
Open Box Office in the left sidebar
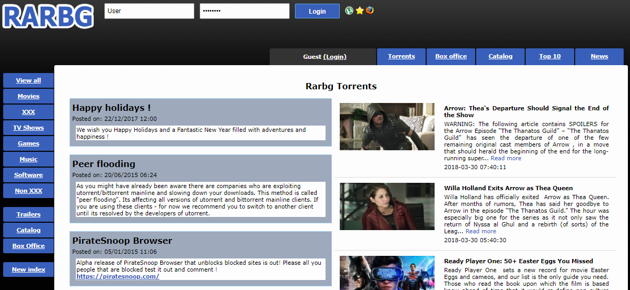coord(28,246)
